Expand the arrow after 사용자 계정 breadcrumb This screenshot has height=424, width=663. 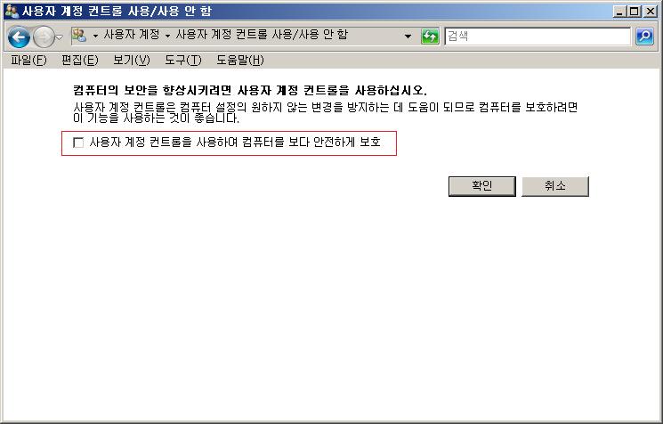[168, 36]
